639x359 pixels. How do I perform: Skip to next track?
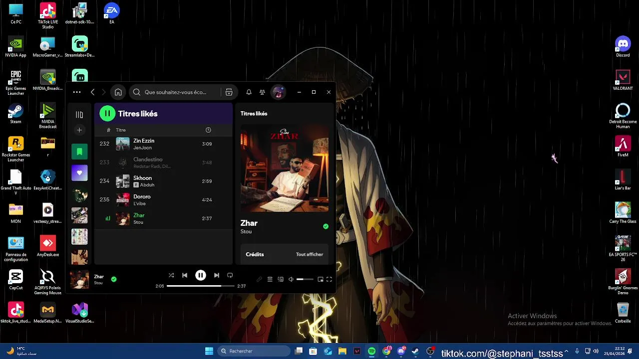tap(217, 275)
